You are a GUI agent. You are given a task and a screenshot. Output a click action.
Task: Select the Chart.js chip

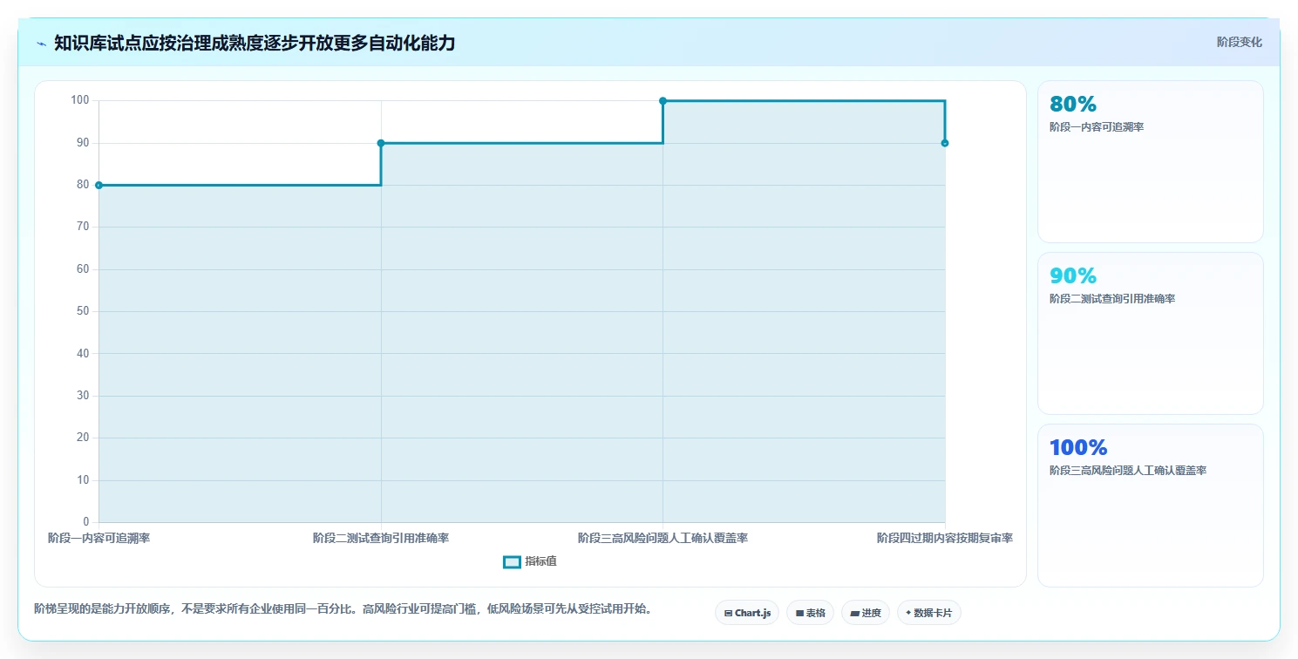click(x=747, y=613)
